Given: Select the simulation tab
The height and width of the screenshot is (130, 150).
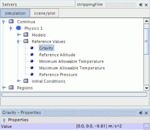Looking at the screenshot, I should click(15, 13).
